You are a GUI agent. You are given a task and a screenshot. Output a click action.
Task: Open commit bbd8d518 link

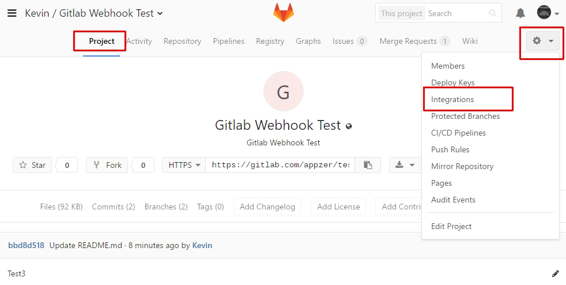(26, 245)
